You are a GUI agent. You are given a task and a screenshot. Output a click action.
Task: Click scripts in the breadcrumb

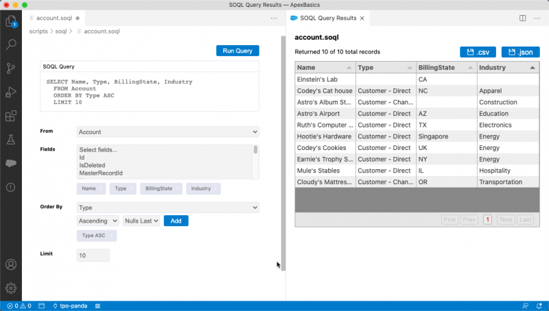[38, 32]
